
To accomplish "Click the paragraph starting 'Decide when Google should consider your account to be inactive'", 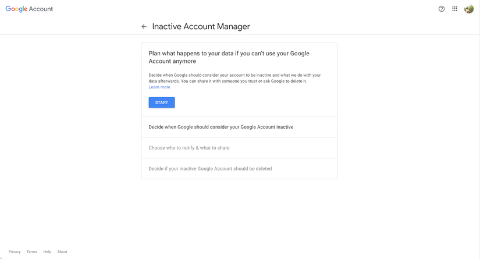I will pos(235,78).
